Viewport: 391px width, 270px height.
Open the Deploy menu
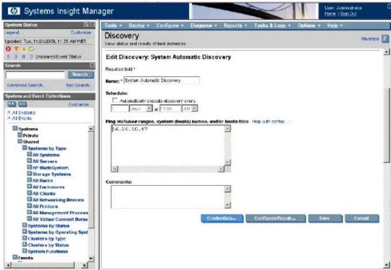tap(139, 26)
